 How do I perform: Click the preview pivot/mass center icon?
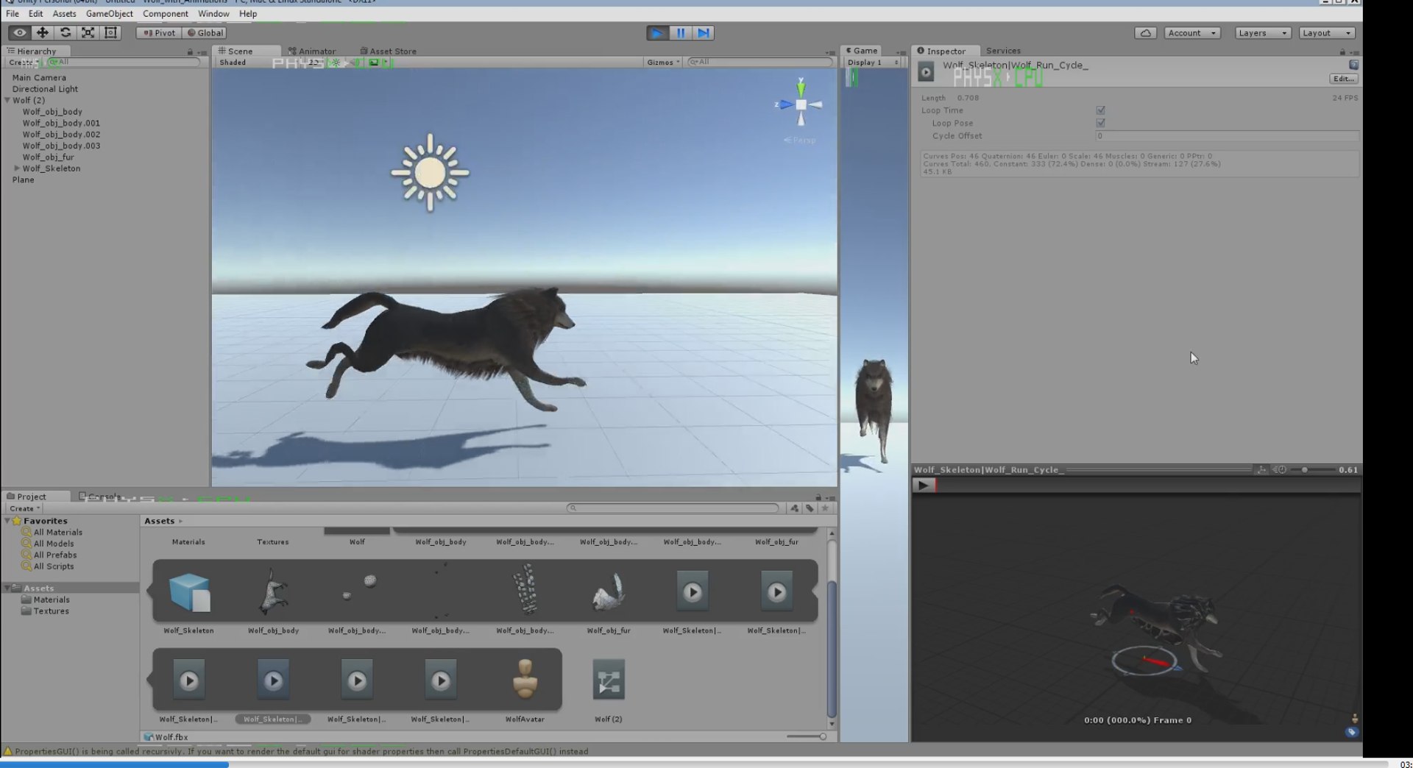click(x=1261, y=469)
